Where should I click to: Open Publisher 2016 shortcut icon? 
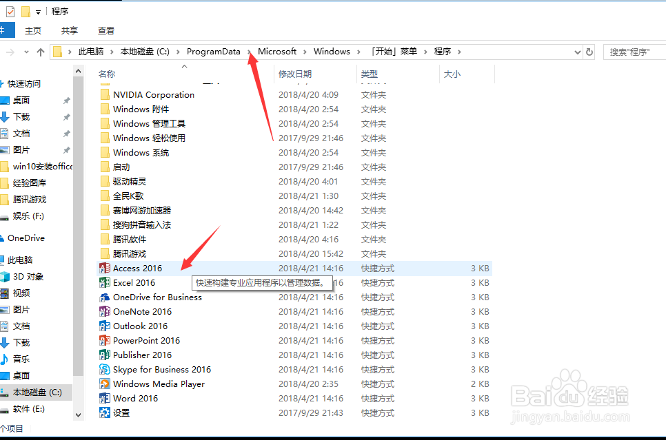click(105, 355)
